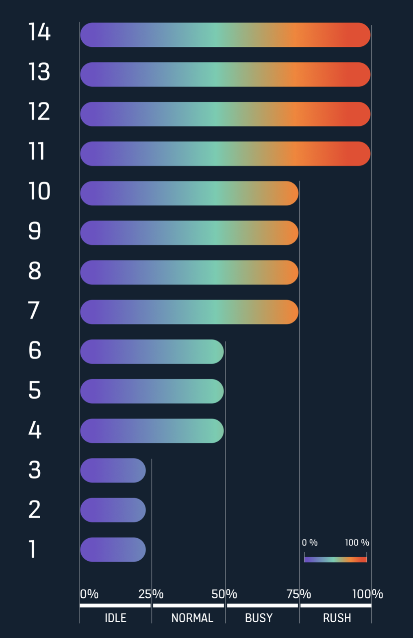
Task: Select the bar labeled 7
Action: click(189, 312)
